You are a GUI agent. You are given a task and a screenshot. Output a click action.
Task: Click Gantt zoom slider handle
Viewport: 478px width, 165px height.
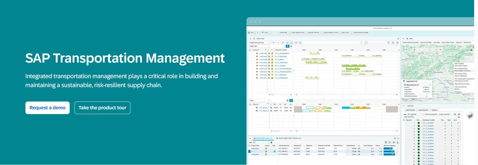[366, 43]
